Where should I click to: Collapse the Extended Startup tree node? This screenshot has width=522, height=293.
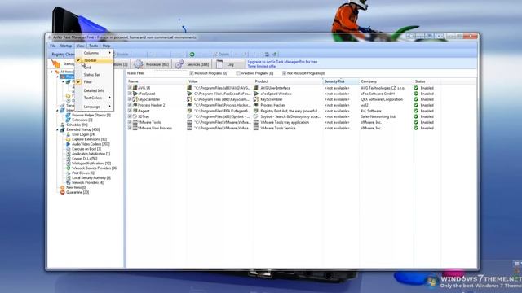pos(57,130)
